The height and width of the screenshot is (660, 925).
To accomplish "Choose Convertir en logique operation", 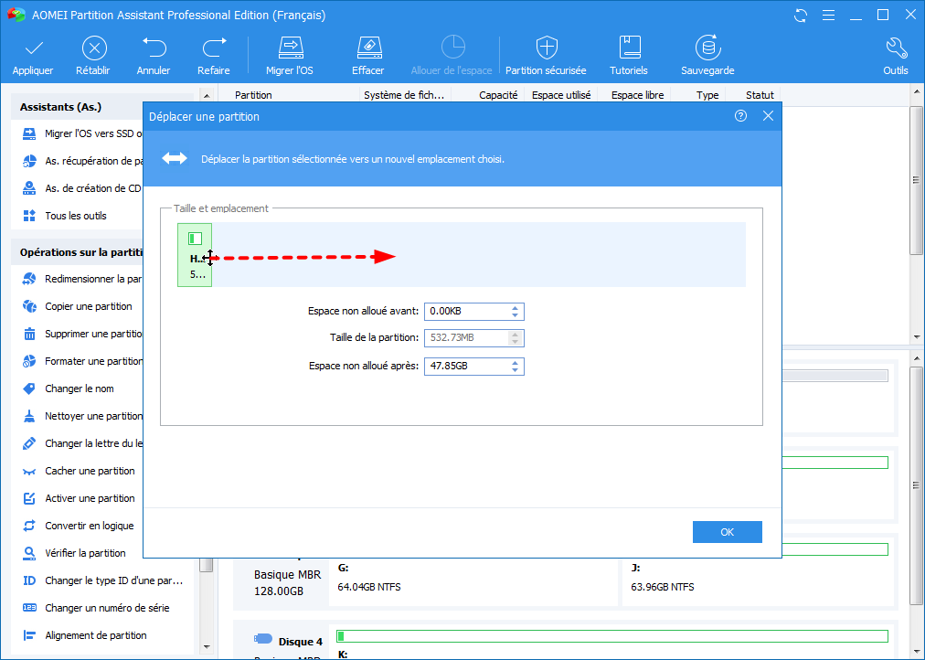I will pos(78,527).
